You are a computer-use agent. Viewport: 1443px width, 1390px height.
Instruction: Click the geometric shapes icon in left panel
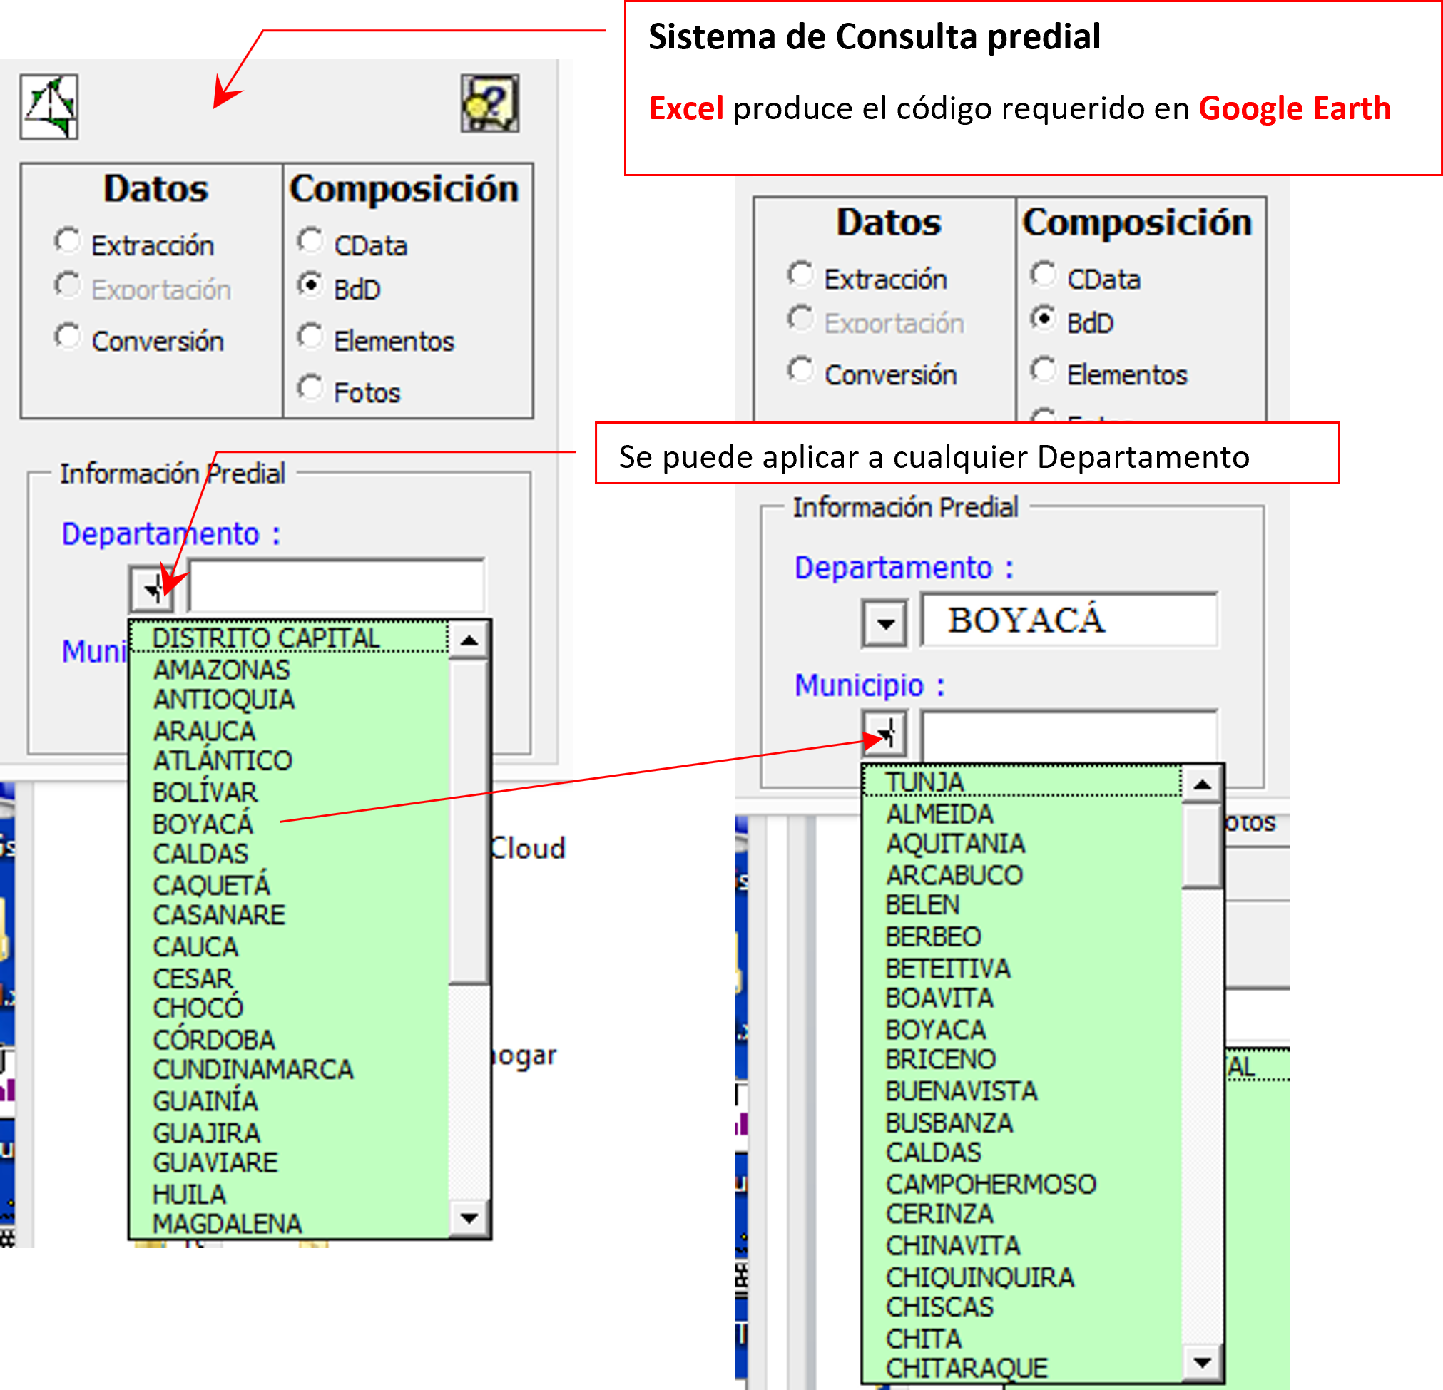(49, 107)
